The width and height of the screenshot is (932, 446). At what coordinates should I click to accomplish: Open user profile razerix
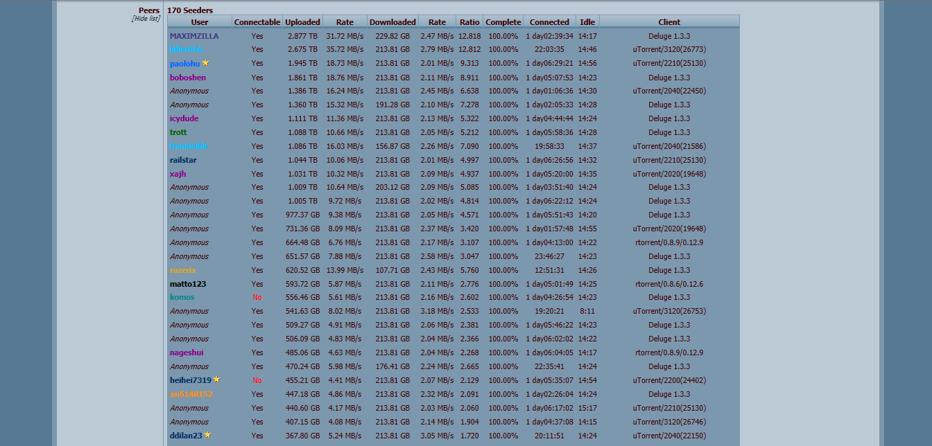pyautogui.click(x=183, y=270)
